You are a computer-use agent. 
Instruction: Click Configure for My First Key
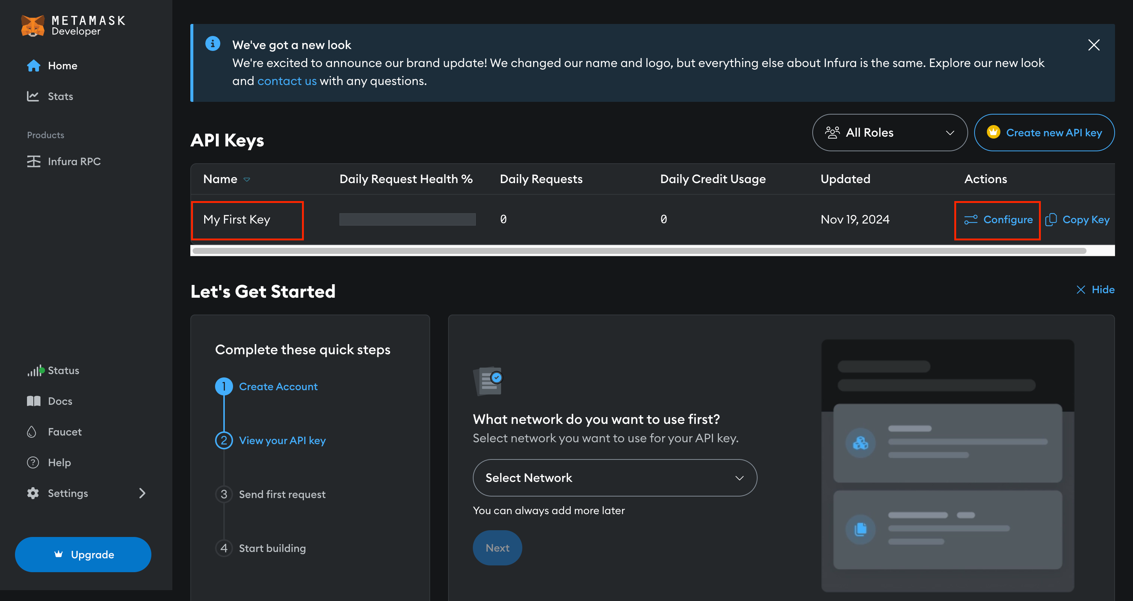pyautogui.click(x=998, y=219)
